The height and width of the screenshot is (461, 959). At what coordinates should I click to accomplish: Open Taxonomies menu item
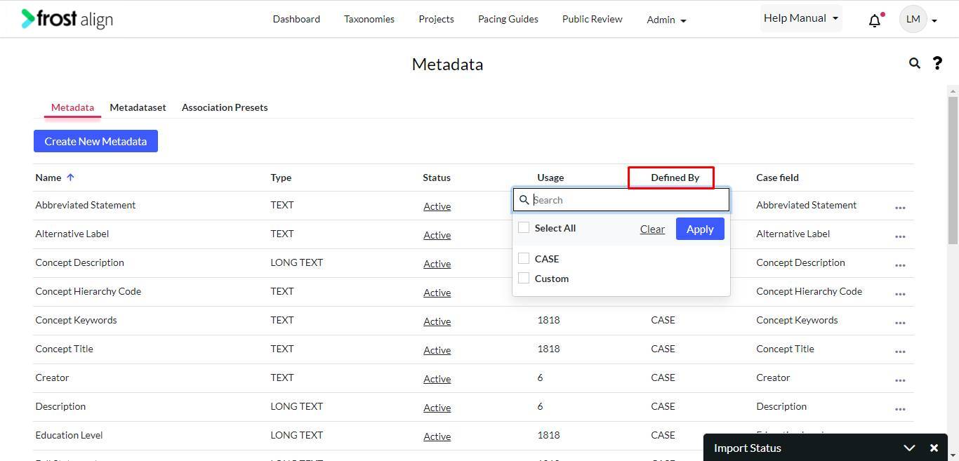point(369,19)
